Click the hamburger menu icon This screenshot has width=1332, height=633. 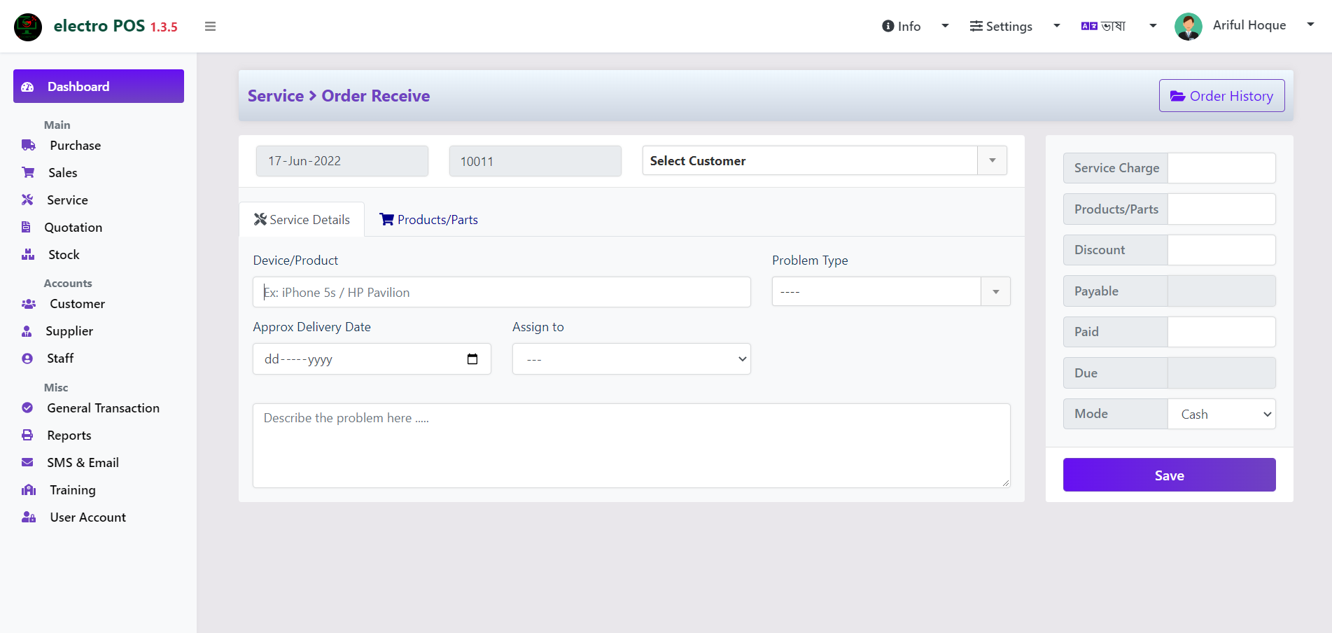pos(210,27)
